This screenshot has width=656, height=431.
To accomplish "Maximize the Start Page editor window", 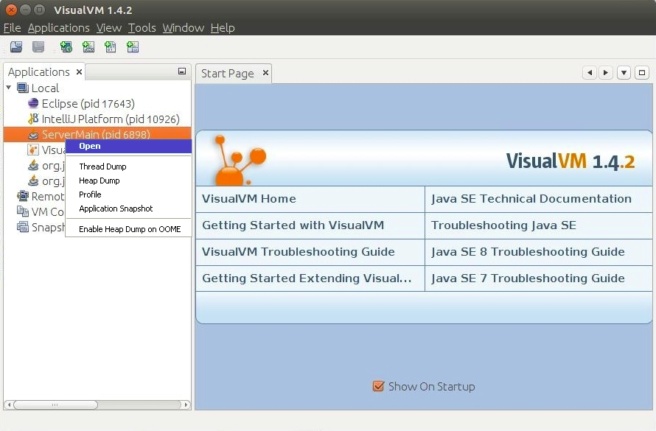I will click(642, 73).
